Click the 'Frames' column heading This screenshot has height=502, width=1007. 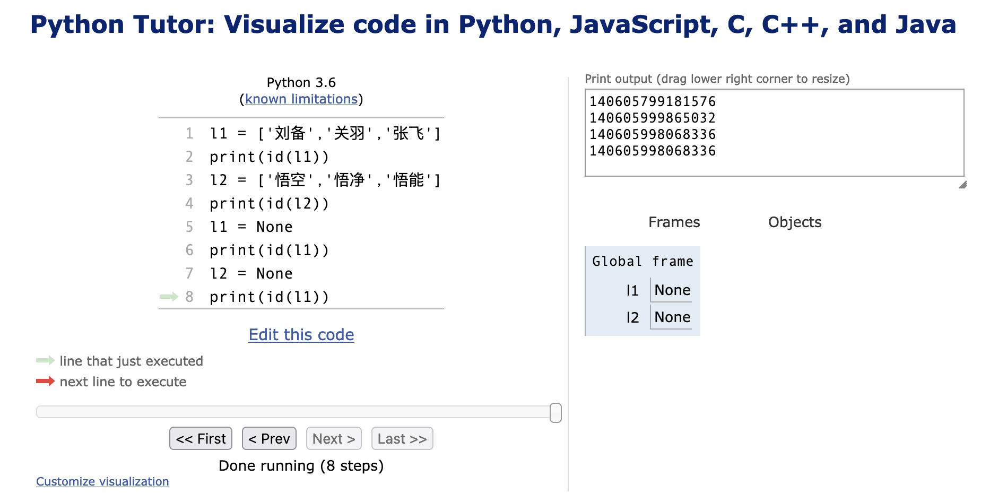point(674,222)
